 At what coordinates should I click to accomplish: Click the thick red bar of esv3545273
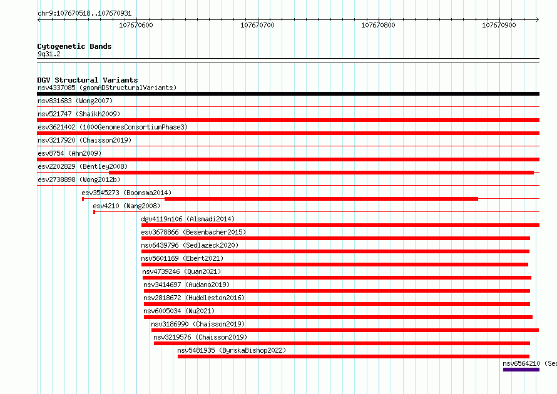point(321,199)
